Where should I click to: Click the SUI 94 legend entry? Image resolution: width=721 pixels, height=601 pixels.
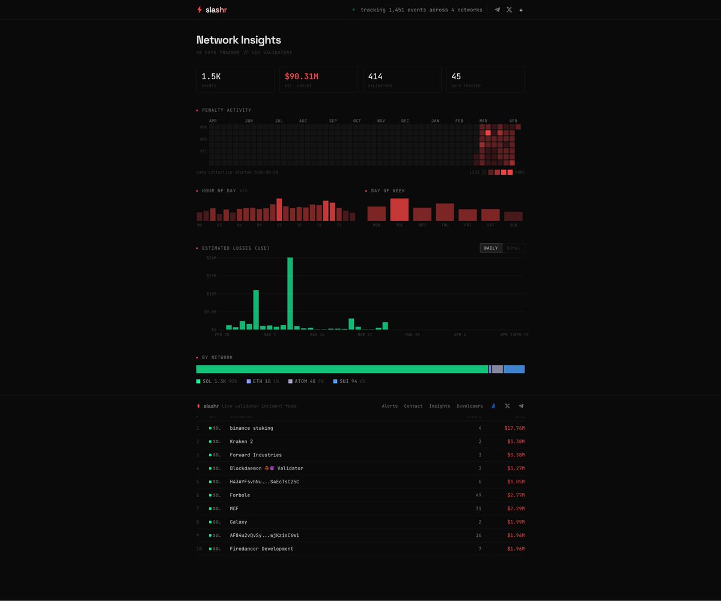point(348,381)
